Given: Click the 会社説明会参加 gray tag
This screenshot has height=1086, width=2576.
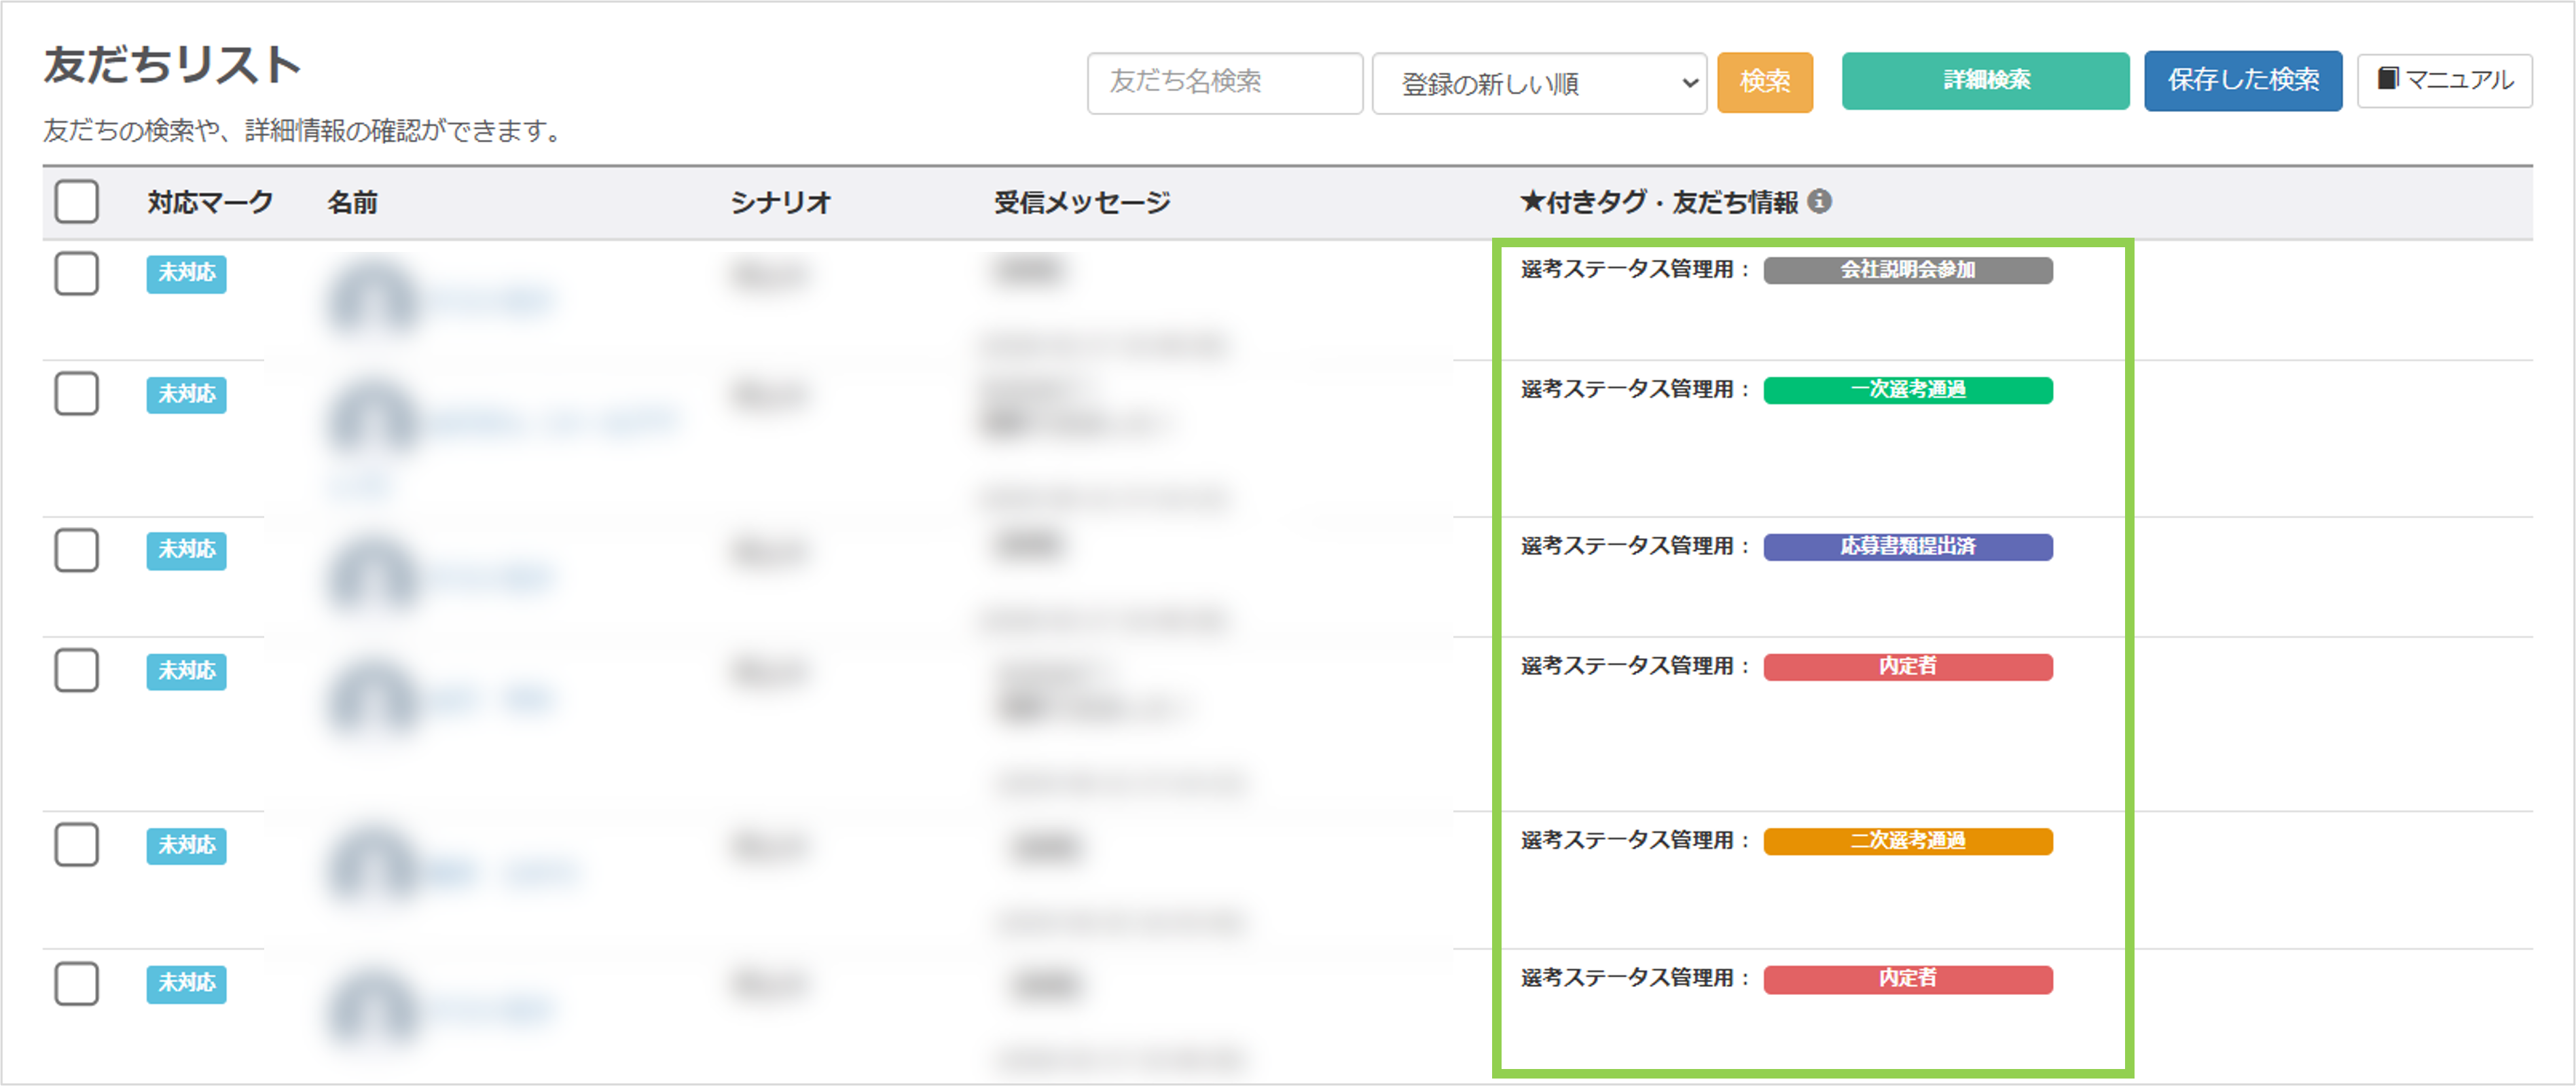Looking at the screenshot, I should [x=1907, y=270].
